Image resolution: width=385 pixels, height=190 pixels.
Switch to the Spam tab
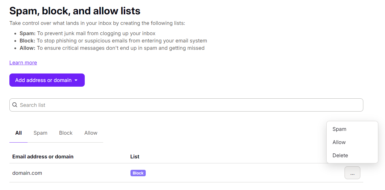tap(40, 133)
